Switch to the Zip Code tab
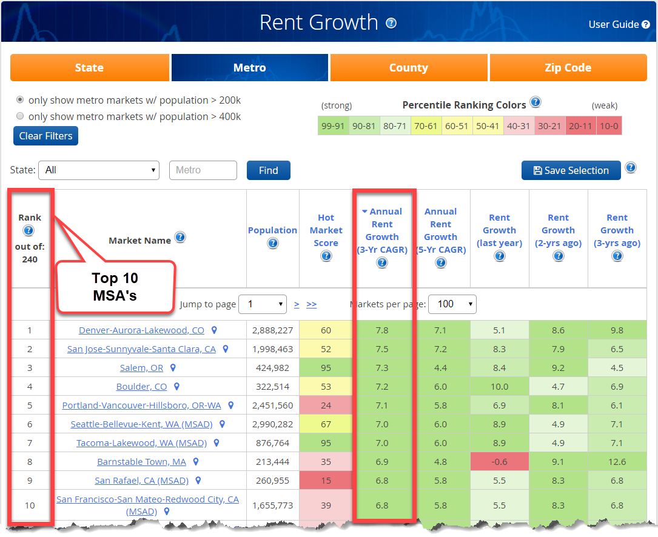 (x=568, y=67)
